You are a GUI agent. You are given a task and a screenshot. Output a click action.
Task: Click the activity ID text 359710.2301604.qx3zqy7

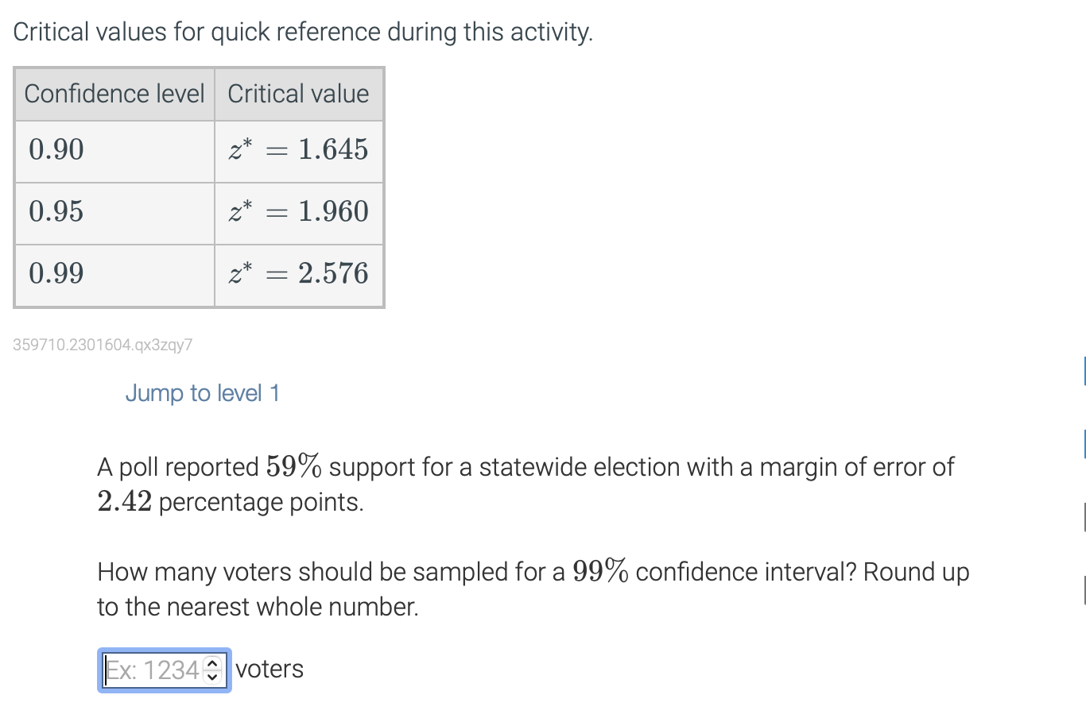[x=102, y=345]
